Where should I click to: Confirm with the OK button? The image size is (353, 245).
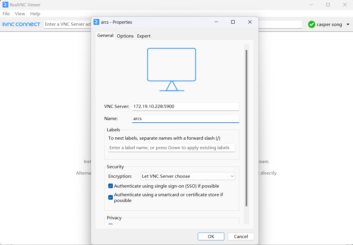pyautogui.click(x=211, y=237)
